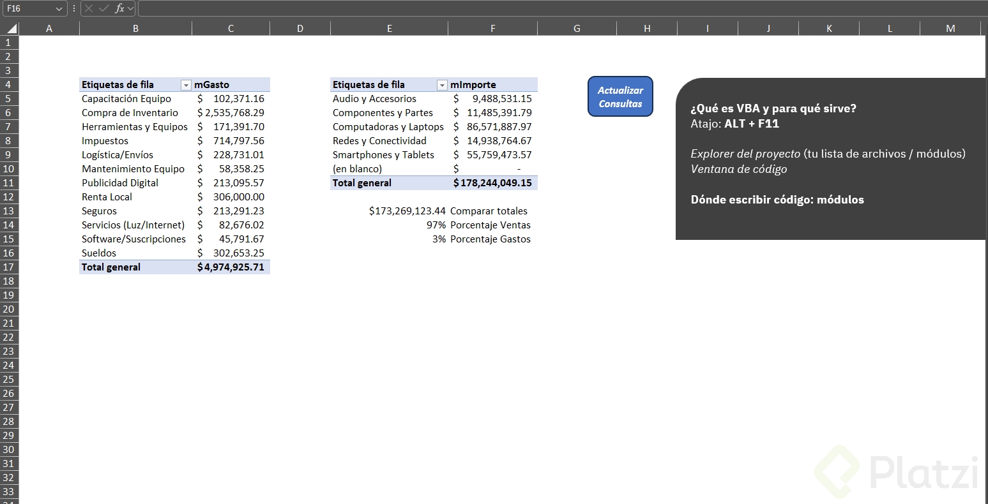The width and height of the screenshot is (988, 504).
Task: Select row 17 header
Action: coord(9,267)
